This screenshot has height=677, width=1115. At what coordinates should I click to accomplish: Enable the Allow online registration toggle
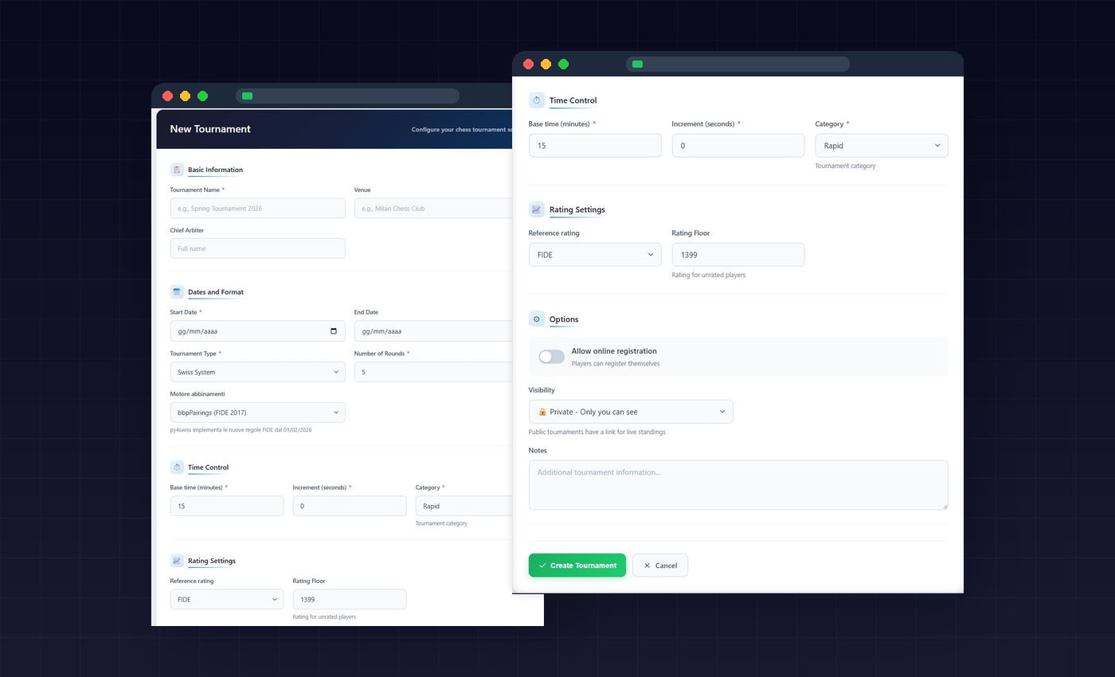tap(551, 357)
